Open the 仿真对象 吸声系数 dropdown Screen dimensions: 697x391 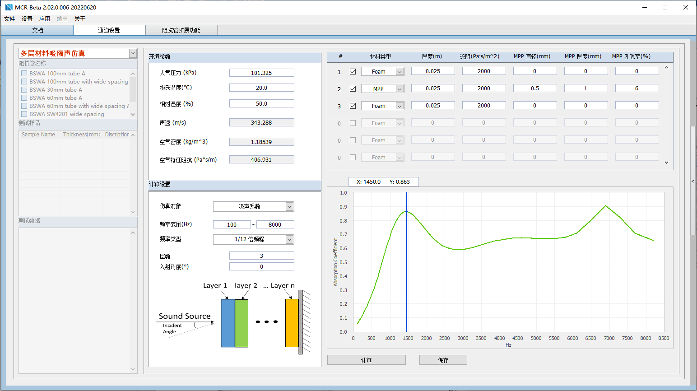pyautogui.click(x=289, y=206)
